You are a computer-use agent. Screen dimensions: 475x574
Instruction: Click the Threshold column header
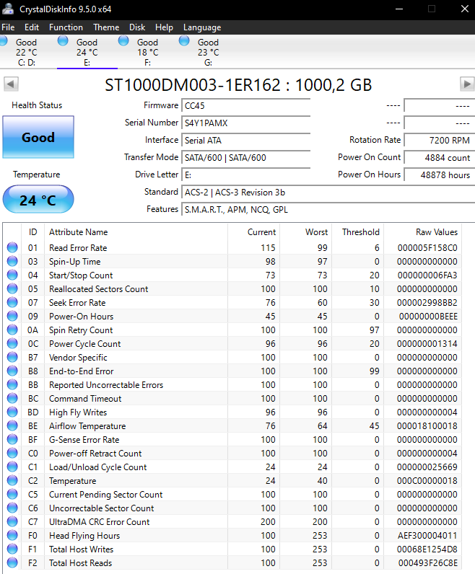tap(358, 232)
